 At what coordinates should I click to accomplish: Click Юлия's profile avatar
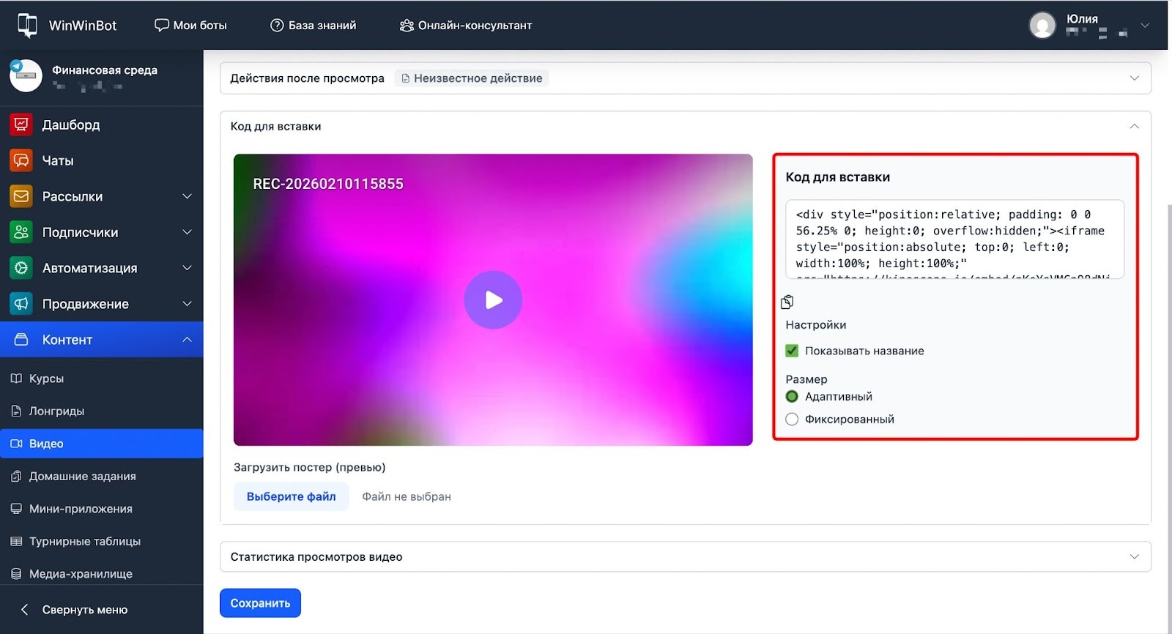tap(1042, 25)
